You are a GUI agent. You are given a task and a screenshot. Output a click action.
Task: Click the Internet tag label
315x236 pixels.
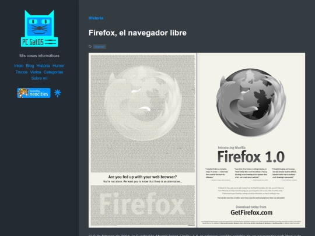(x=99, y=47)
